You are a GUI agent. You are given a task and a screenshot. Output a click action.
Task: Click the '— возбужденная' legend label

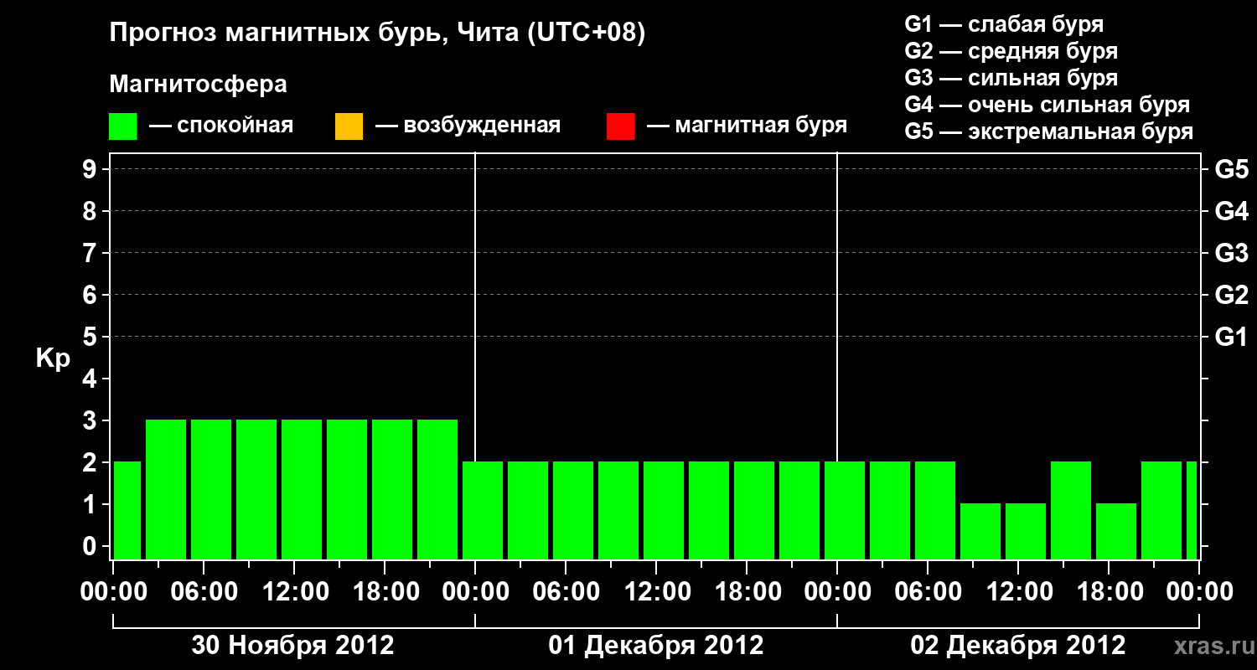click(468, 126)
